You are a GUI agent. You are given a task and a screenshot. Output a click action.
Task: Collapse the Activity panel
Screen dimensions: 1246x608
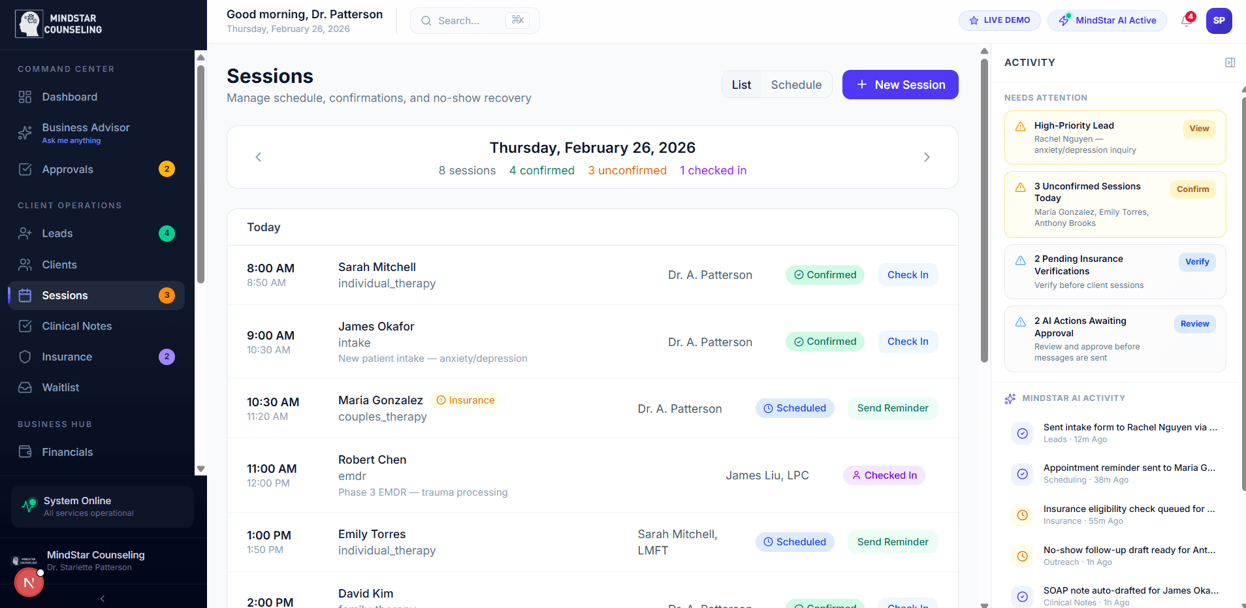pyautogui.click(x=1230, y=62)
